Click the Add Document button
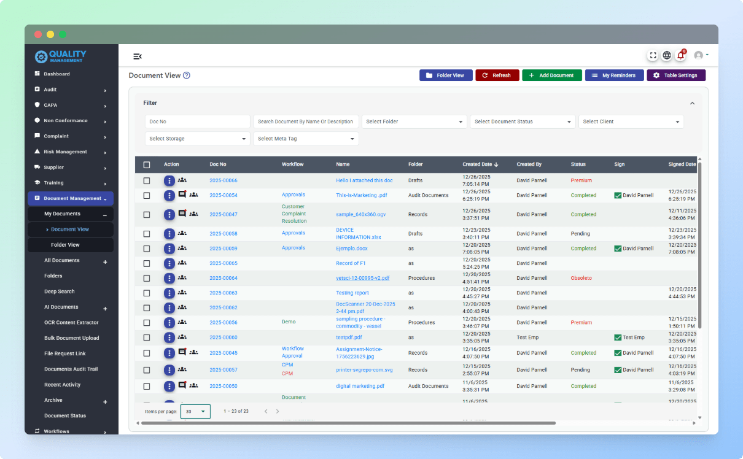The height and width of the screenshot is (459, 743). tap(551, 75)
